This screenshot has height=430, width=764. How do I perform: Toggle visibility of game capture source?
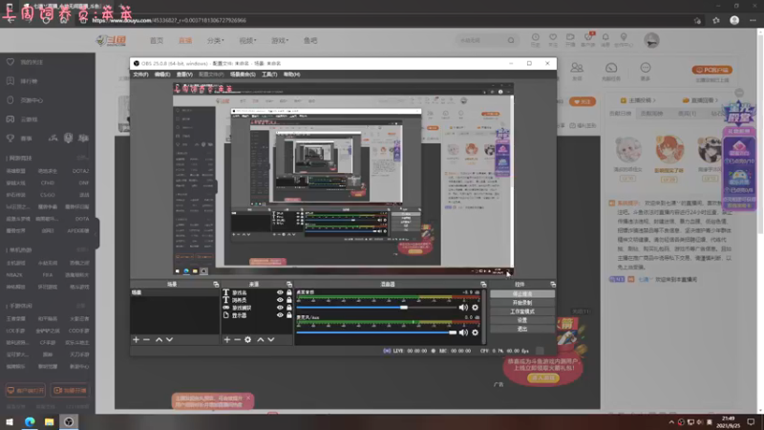click(x=280, y=308)
